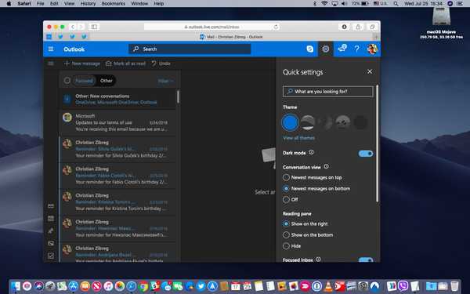Viewport: 470px width, 294px height.
Task: Collapse the folder pane hamburger
Action: point(51,64)
